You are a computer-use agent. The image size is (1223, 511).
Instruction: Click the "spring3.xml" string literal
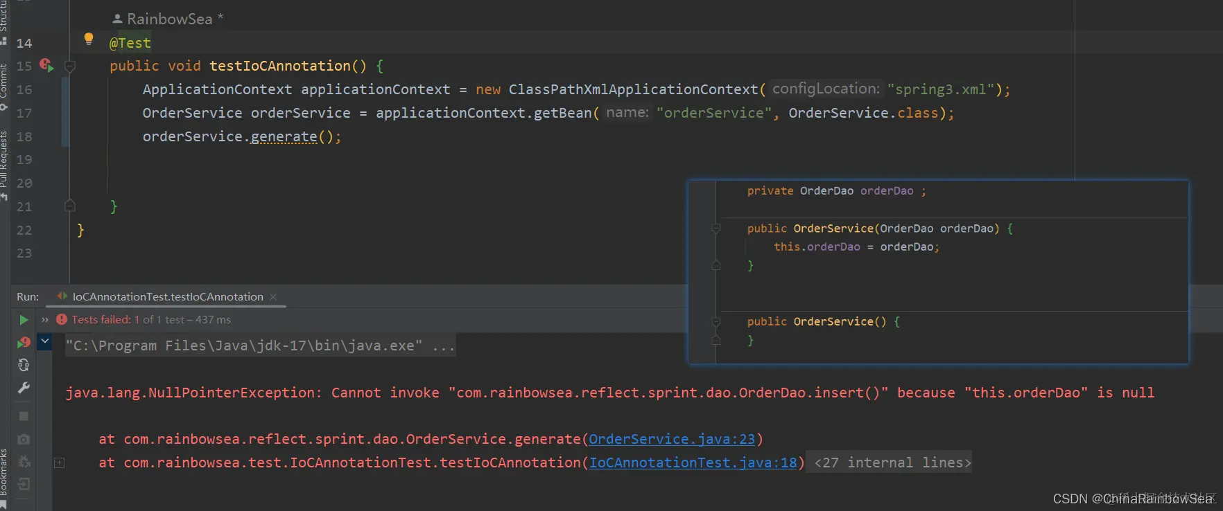pos(942,89)
